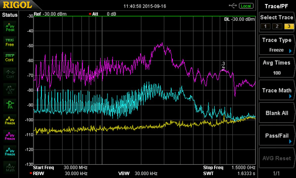Select the magenta Freeze trace icon
296x178 pixels.
coord(10,136)
